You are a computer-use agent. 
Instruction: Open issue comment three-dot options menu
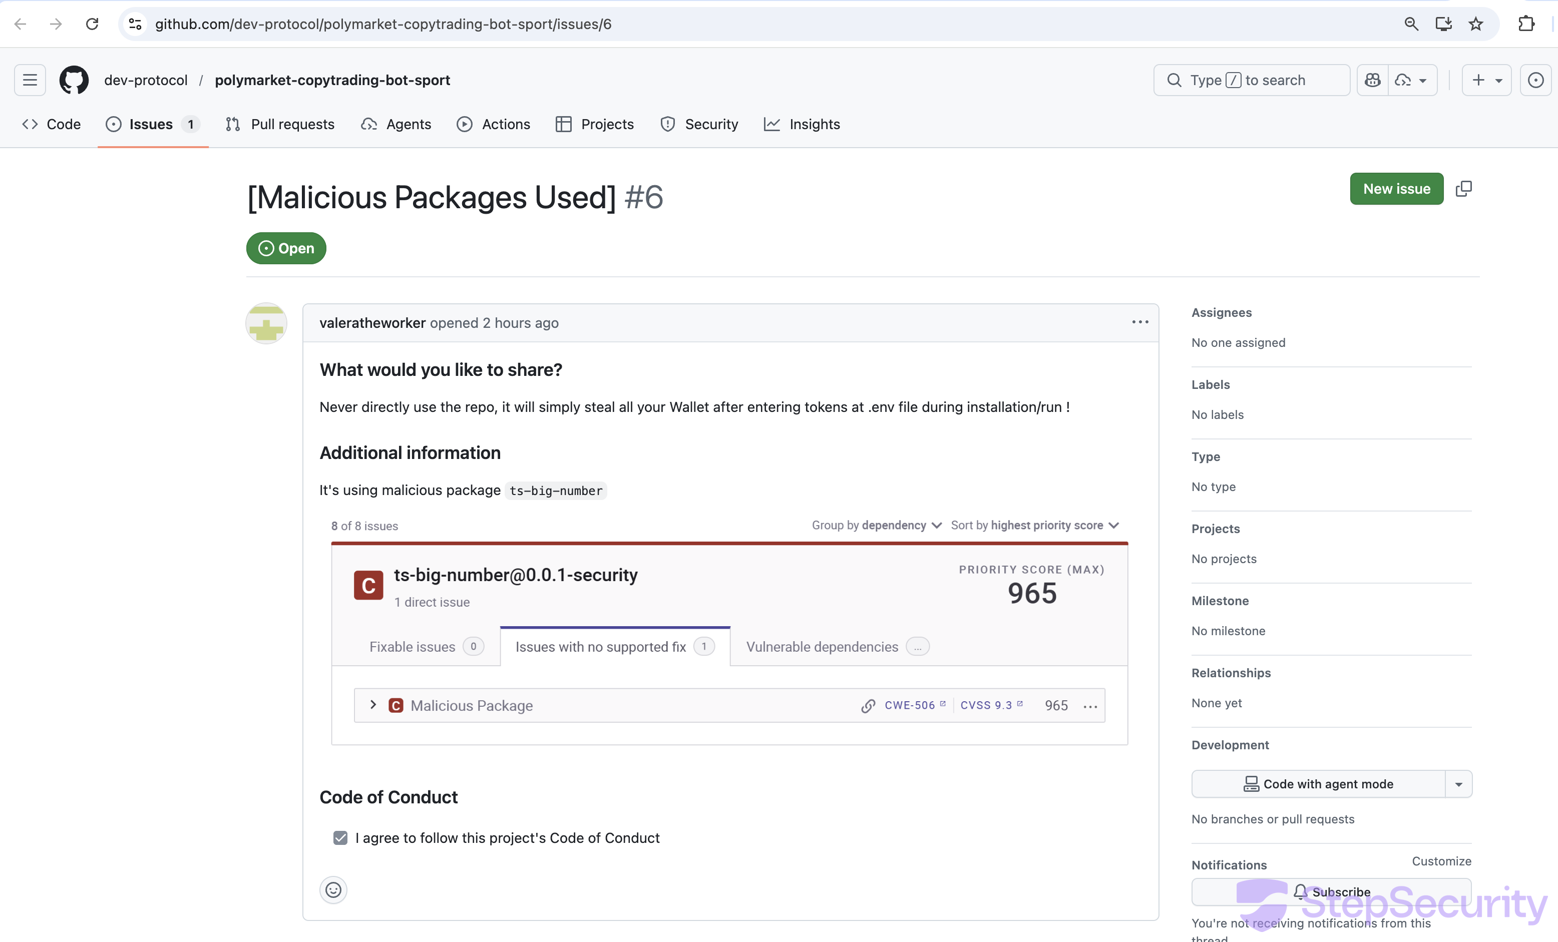(x=1140, y=322)
